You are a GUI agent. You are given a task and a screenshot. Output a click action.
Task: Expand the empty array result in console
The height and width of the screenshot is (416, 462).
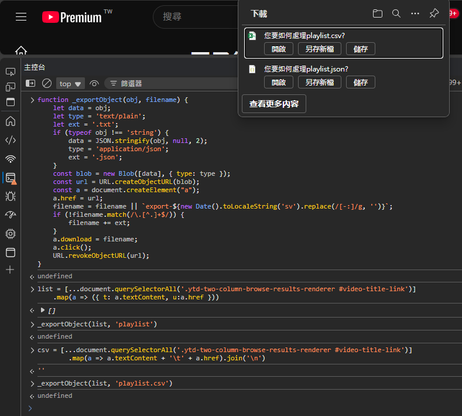(42, 310)
